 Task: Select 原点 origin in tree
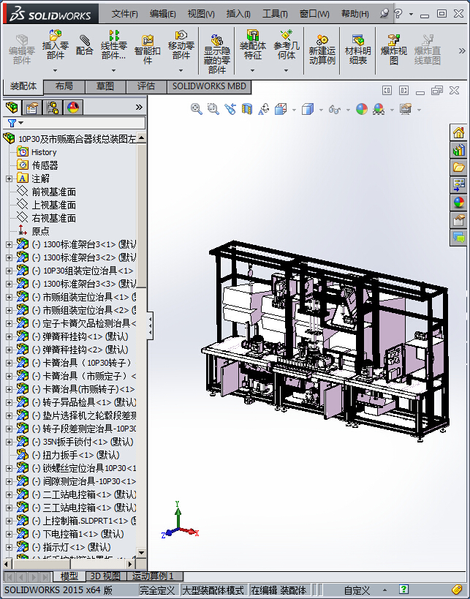(40, 231)
